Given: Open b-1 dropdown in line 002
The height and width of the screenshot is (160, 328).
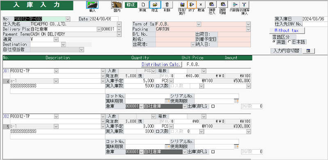Looking at the screenshot, I should [x=56, y=126].
